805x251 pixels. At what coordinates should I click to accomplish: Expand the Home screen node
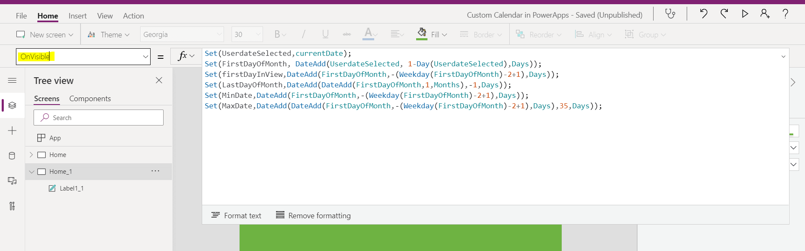tap(31, 154)
